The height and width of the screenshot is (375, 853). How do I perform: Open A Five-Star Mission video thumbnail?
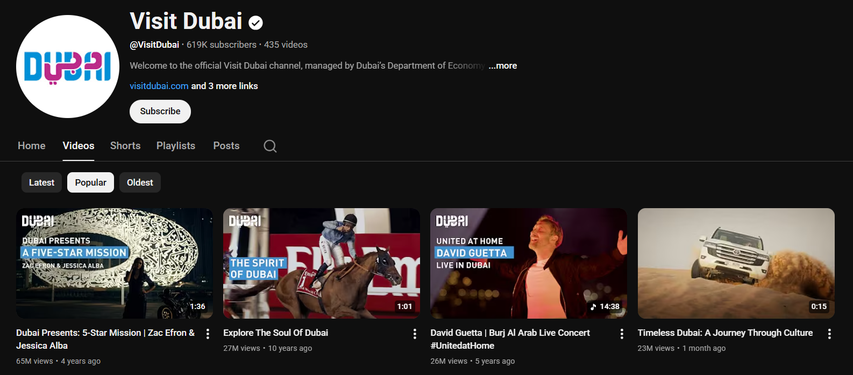(x=115, y=263)
